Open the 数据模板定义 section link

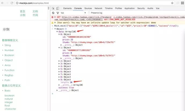10,40
